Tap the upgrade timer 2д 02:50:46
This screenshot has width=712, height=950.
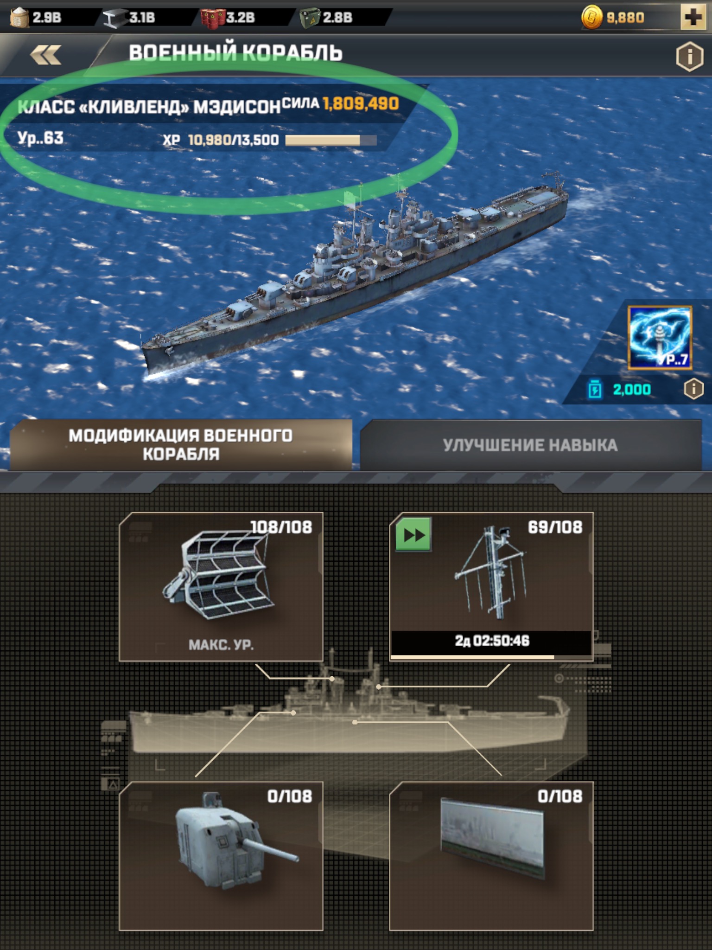pos(491,641)
